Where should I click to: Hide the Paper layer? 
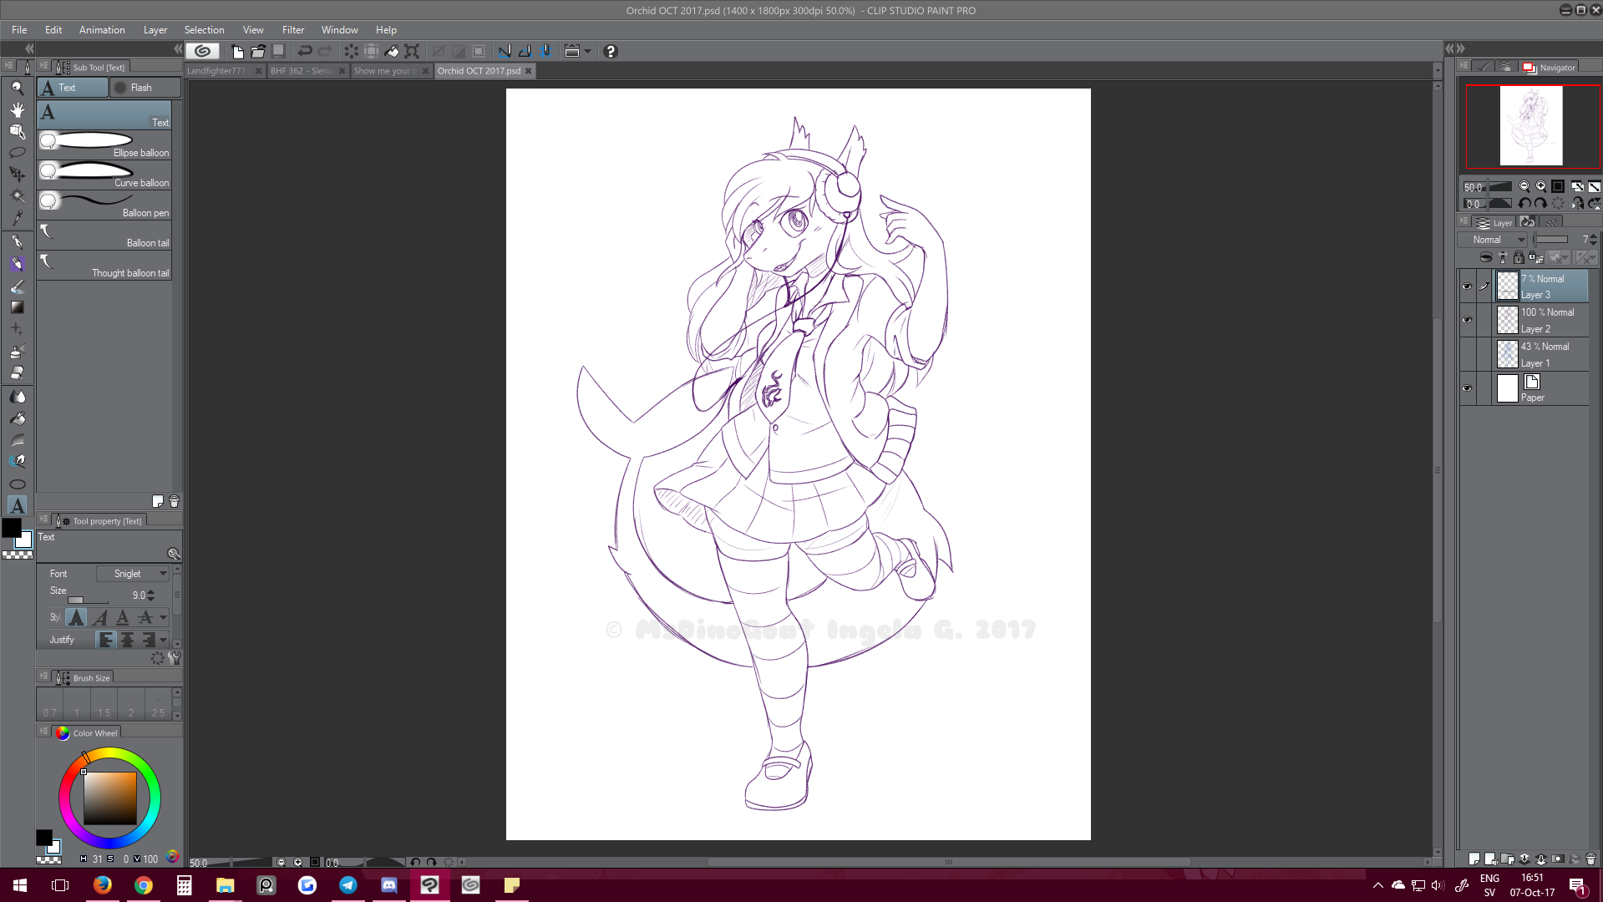[1467, 388]
